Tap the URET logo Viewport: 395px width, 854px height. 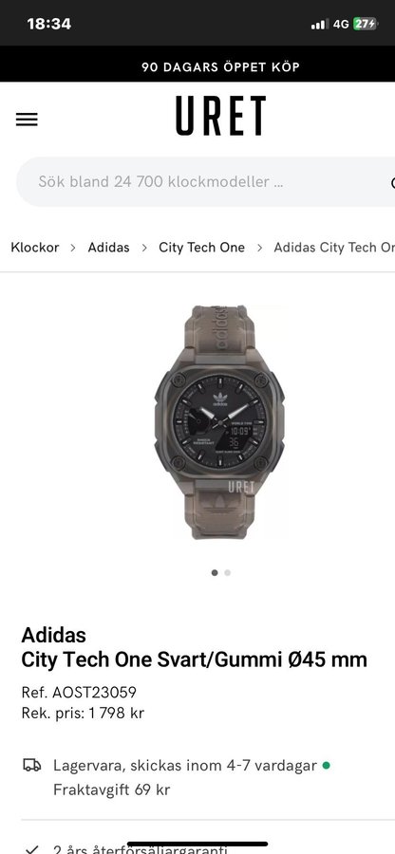tap(220, 116)
